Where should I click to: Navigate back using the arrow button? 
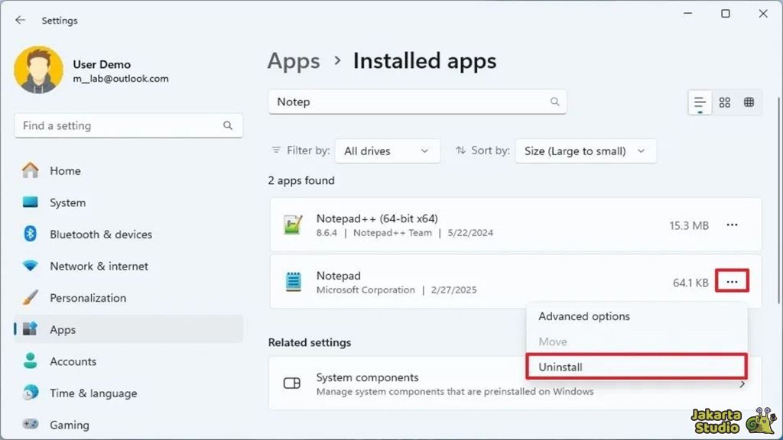(x=20, y=21)
